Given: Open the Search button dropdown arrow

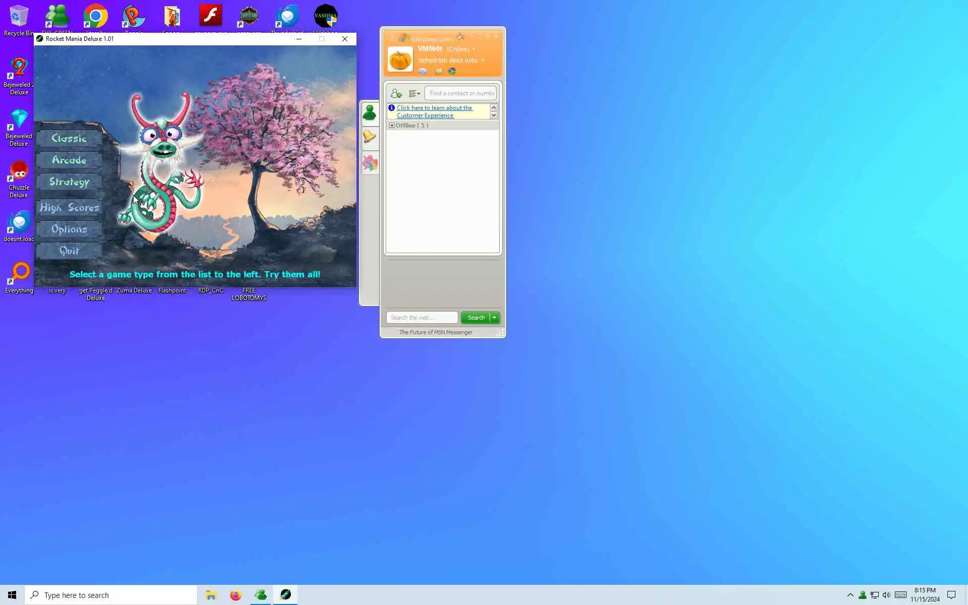Looking at the screenshot, I should [495, 318].
